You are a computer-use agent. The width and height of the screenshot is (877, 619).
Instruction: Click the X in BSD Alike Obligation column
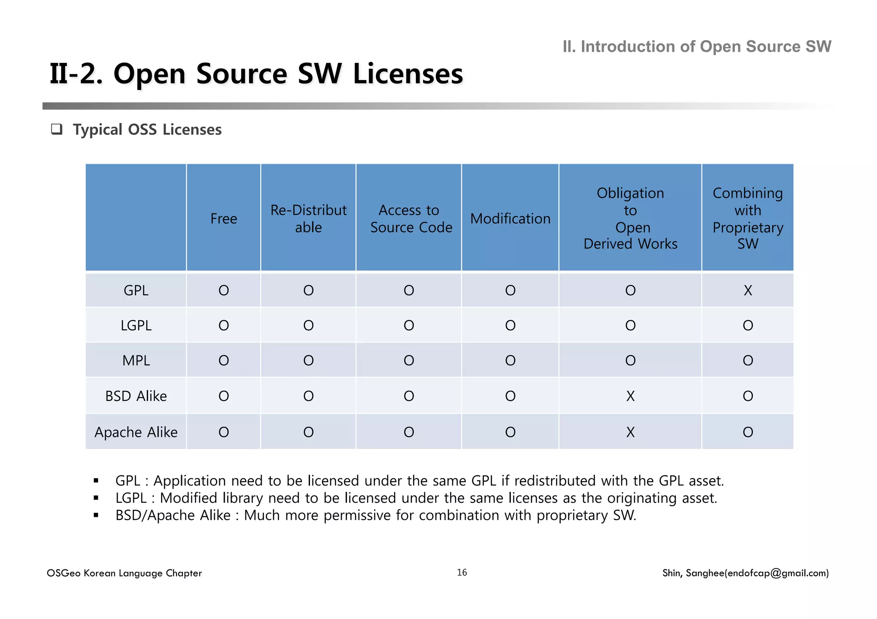coord(630,396)
